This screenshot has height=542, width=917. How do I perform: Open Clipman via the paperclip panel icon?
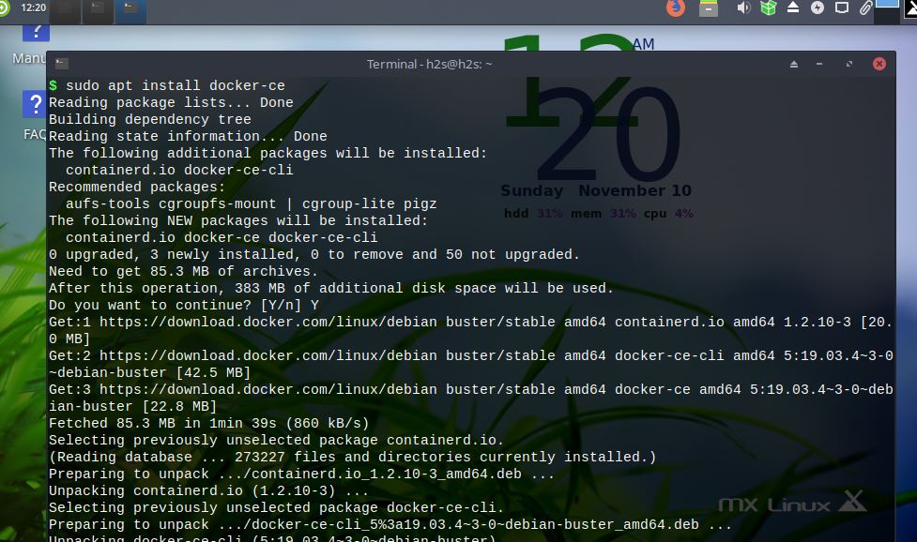864,9
